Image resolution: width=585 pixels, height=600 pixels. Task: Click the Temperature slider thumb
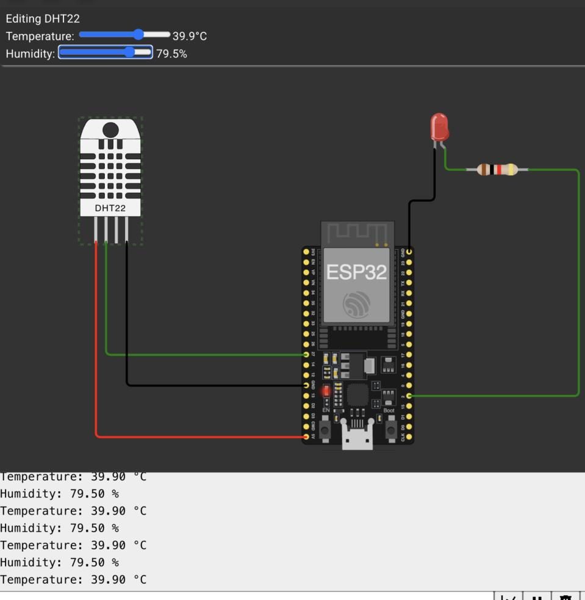[x=138, y=34]
